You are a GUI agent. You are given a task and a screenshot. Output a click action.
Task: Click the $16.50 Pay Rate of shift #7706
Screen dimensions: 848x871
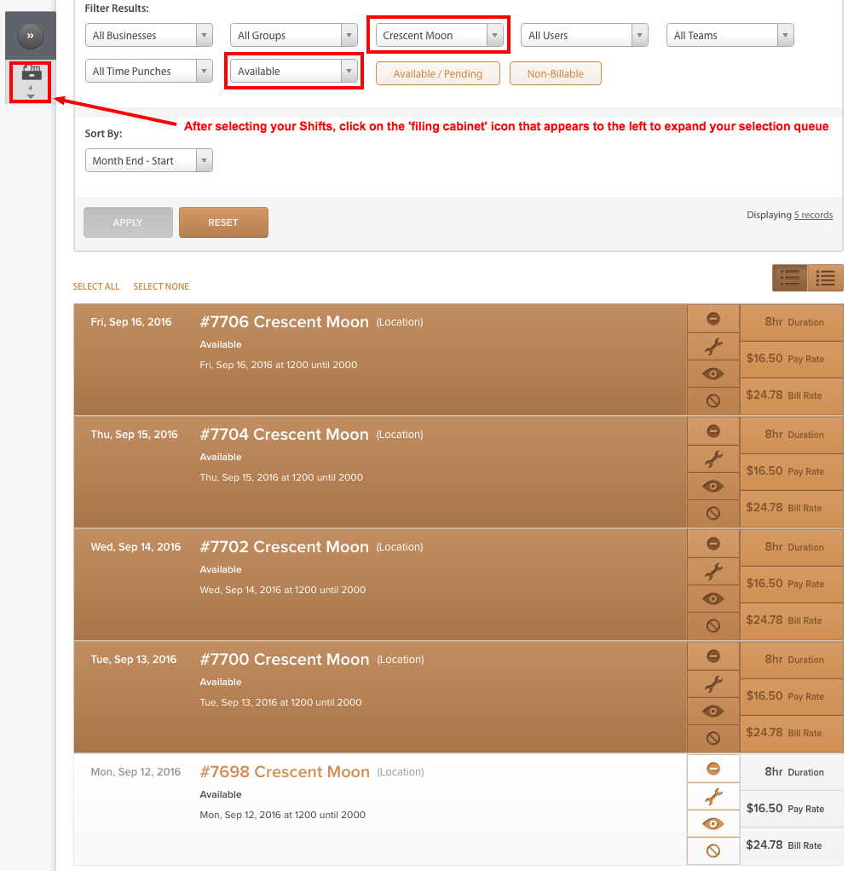click(792, 359)
